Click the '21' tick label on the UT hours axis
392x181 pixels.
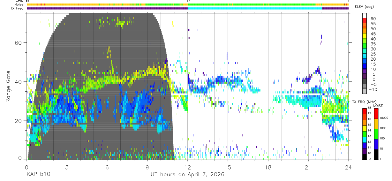(308, 168)
